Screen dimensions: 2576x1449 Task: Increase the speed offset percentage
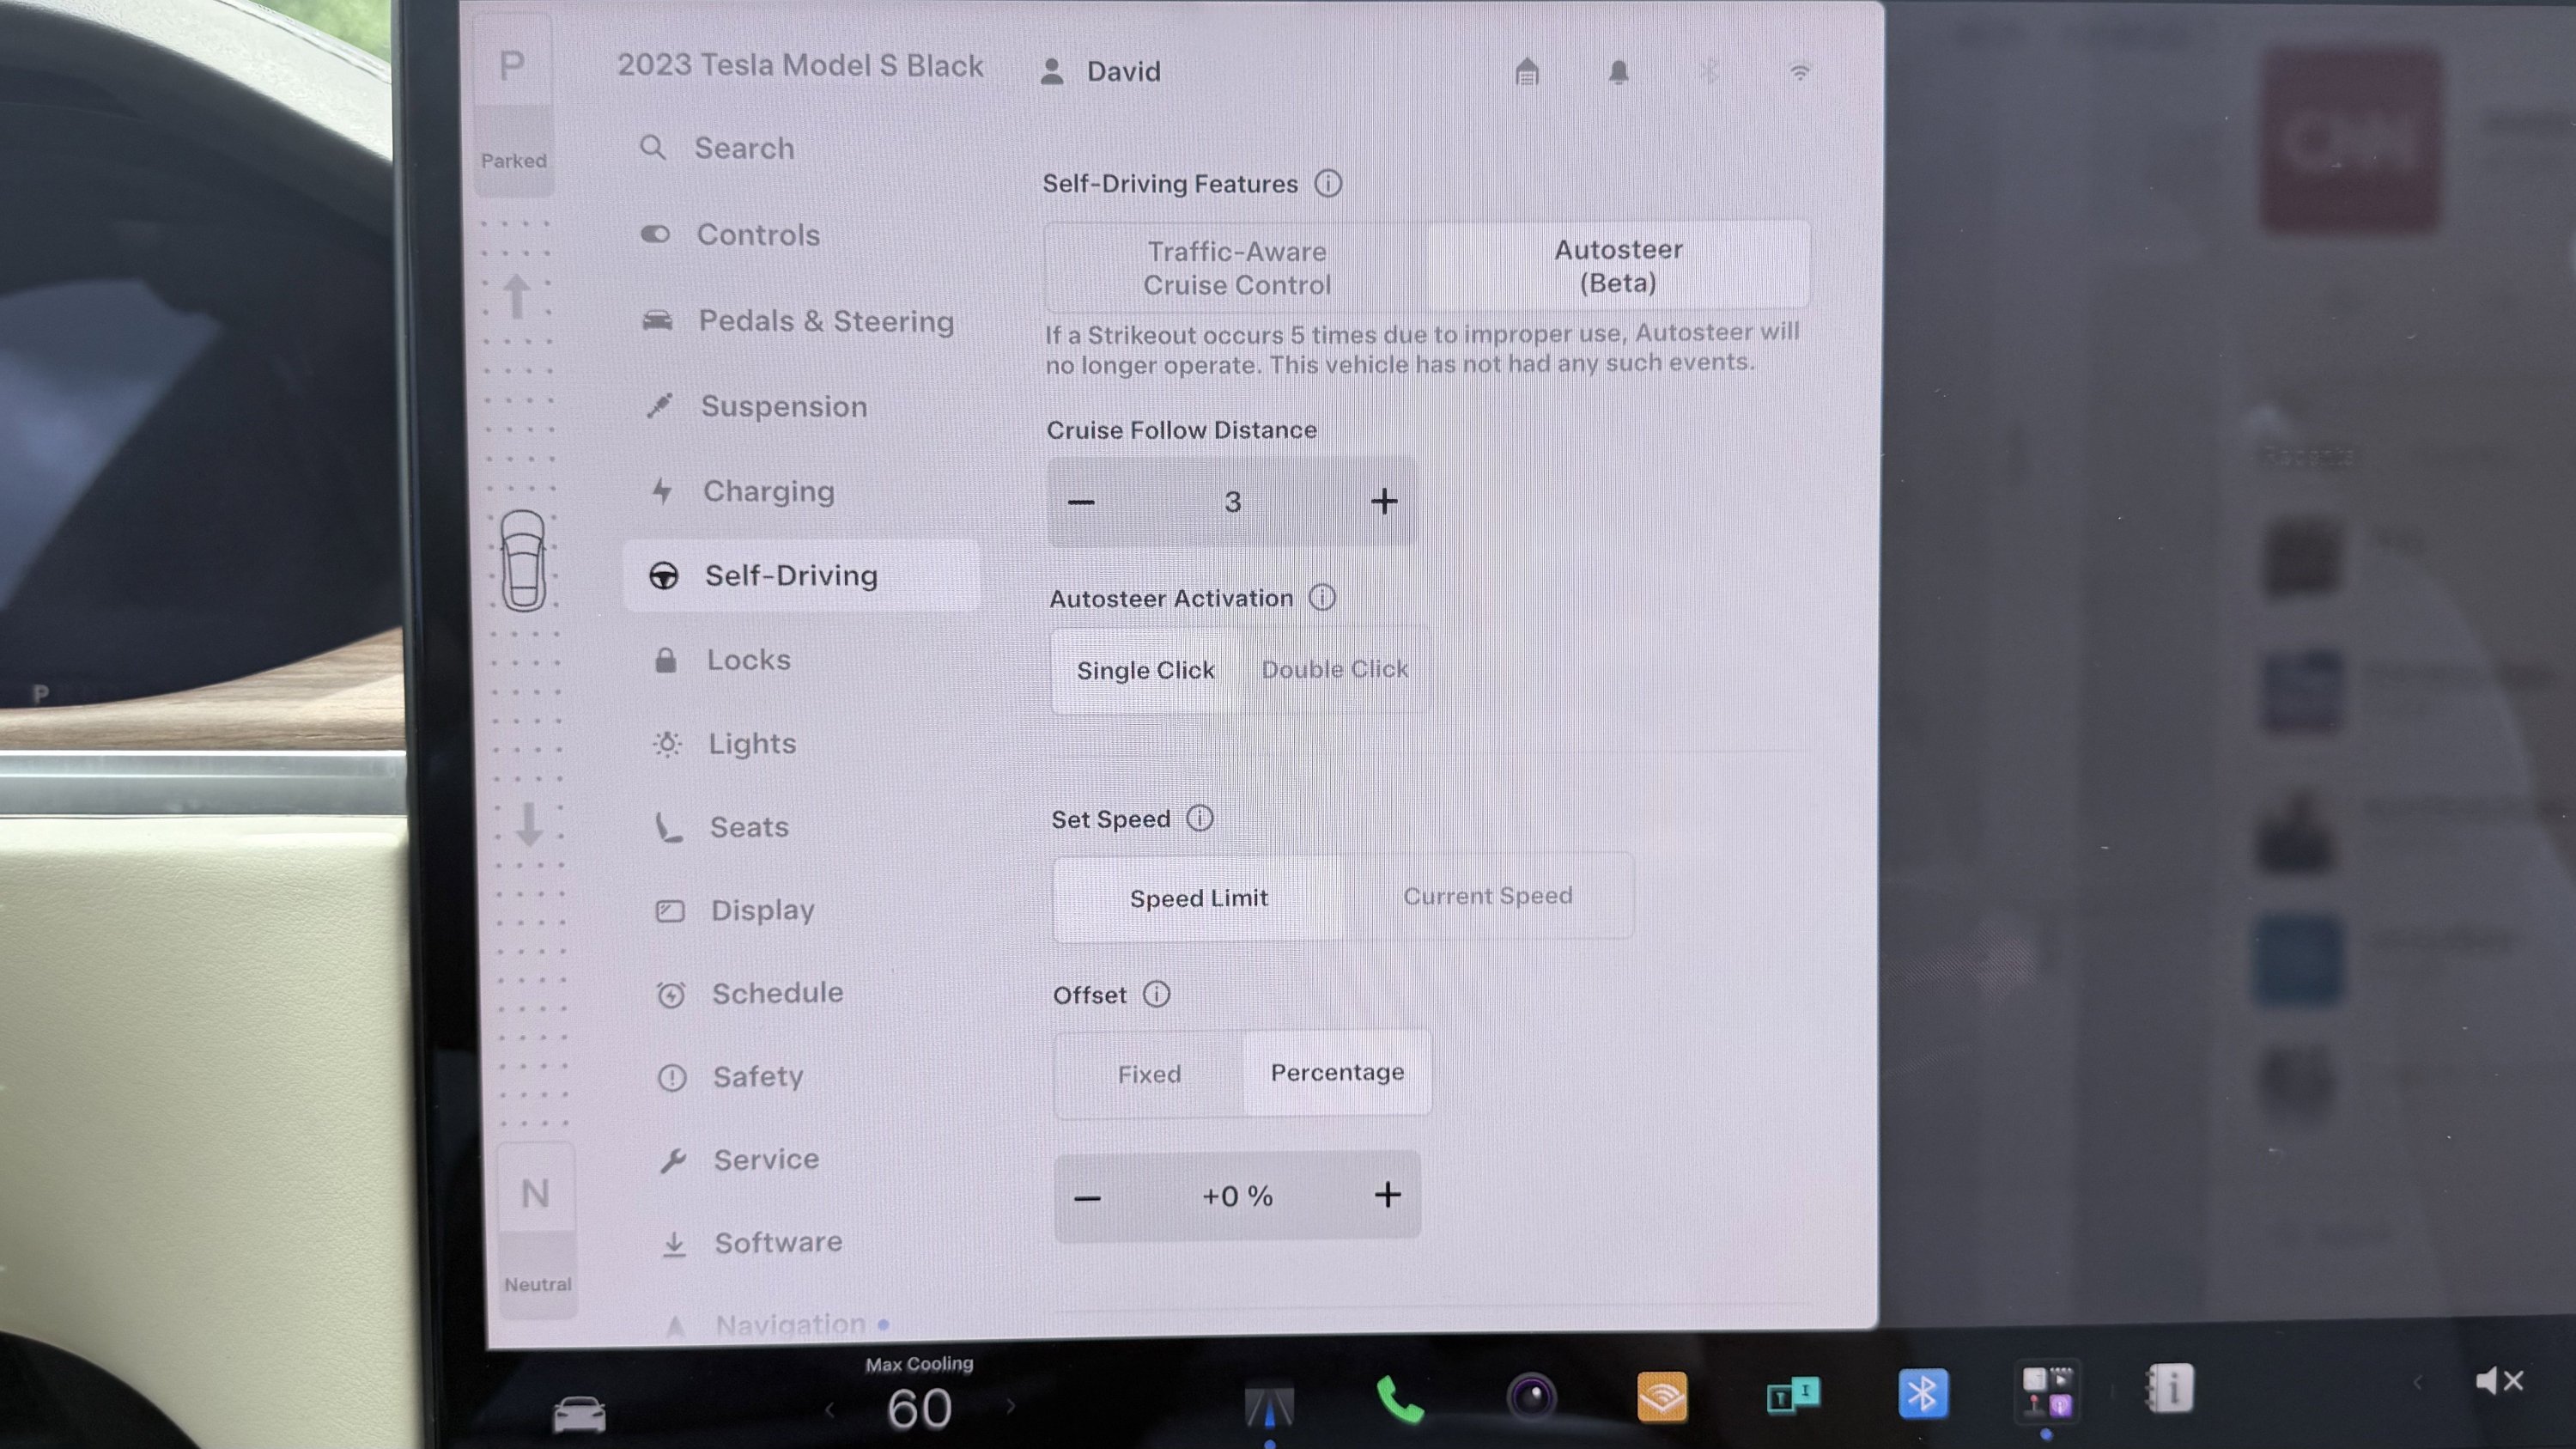pos(1387,1194)
